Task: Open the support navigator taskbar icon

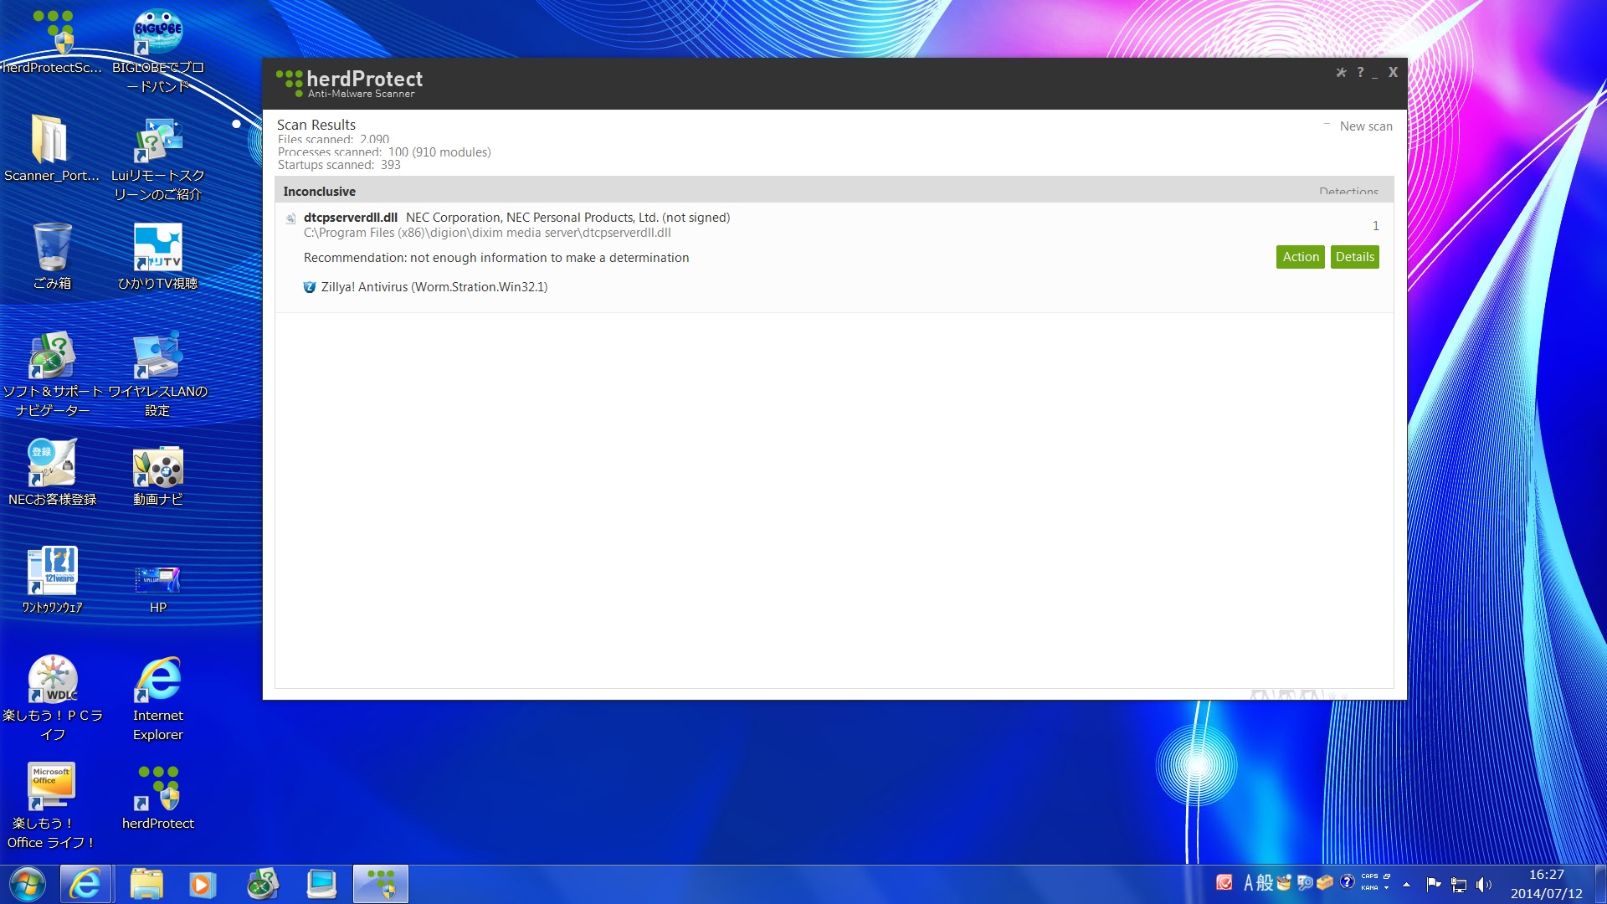Action: [262, 885]
